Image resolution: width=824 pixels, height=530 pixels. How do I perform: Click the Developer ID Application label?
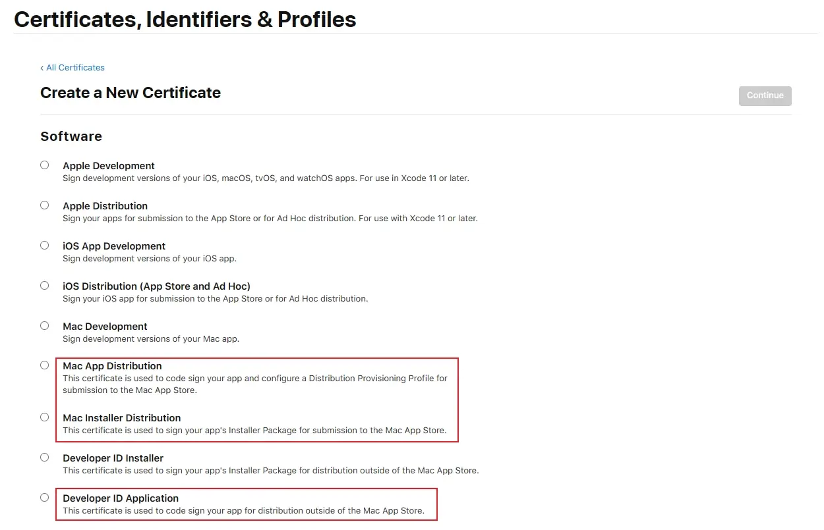[121, 498]
